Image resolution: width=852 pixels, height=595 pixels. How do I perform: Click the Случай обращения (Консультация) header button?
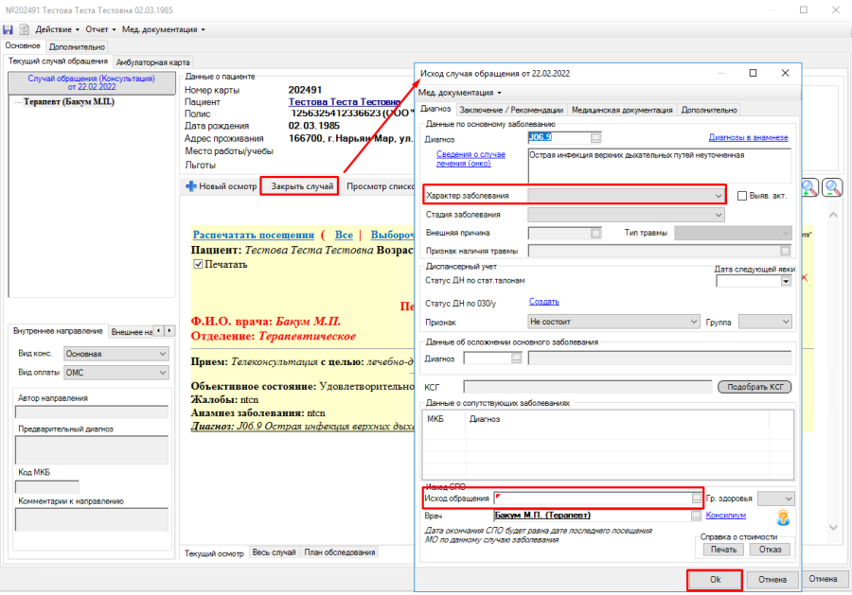pyautogui.click(x=91, y=82)
